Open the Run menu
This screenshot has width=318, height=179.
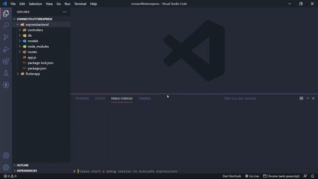point(68,4)
